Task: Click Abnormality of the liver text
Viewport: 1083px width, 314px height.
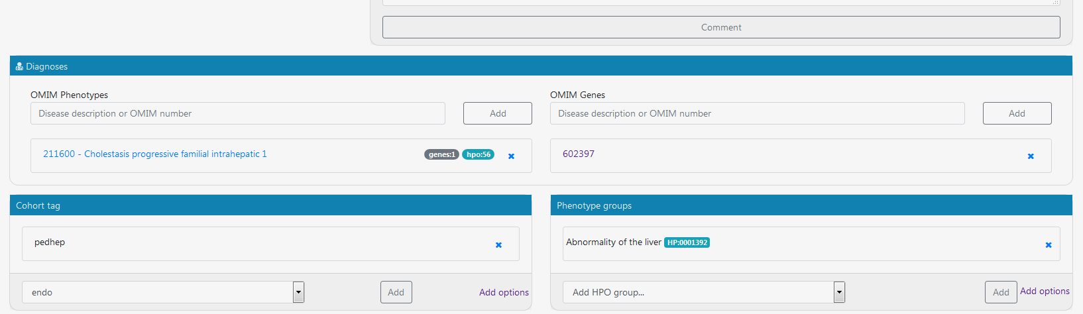Action: 614,242
